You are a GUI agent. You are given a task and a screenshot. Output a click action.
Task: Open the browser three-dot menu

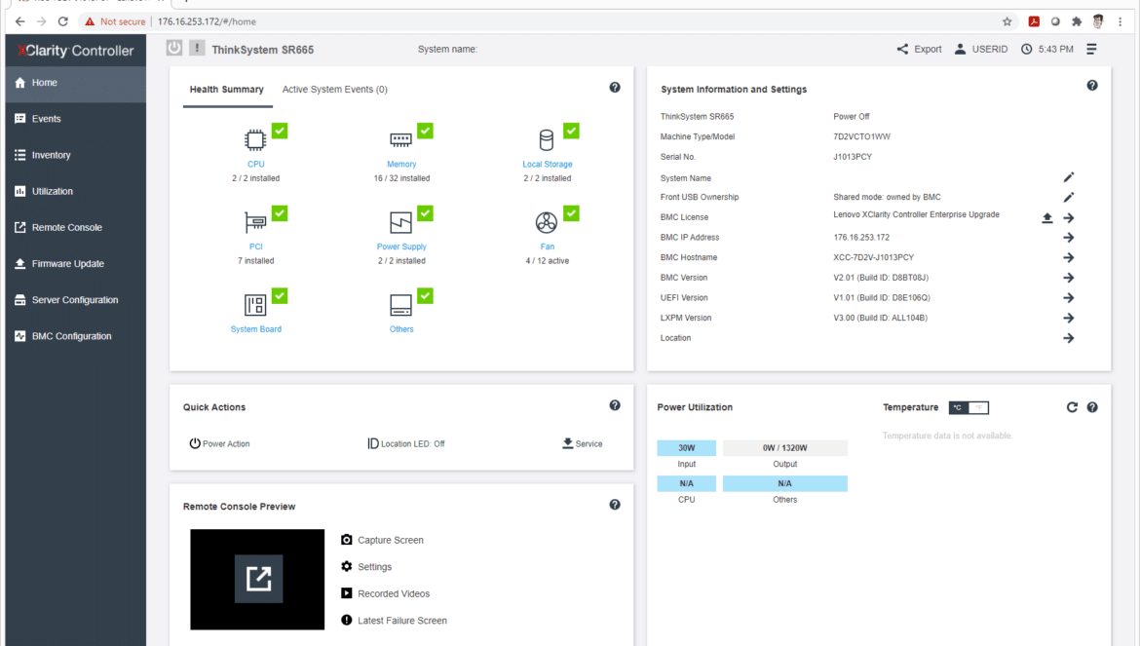pyautogui.click(x=1120, y=21)
